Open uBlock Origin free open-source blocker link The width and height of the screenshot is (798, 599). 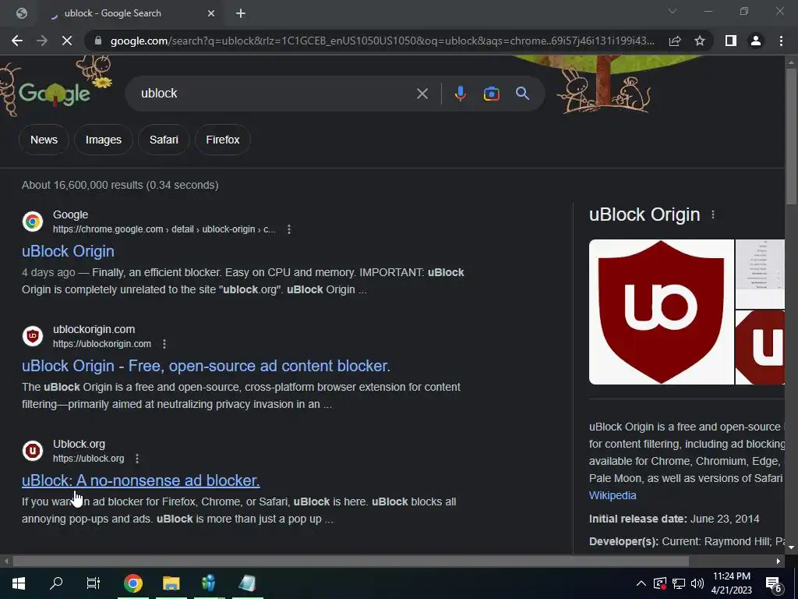point(206,366)
